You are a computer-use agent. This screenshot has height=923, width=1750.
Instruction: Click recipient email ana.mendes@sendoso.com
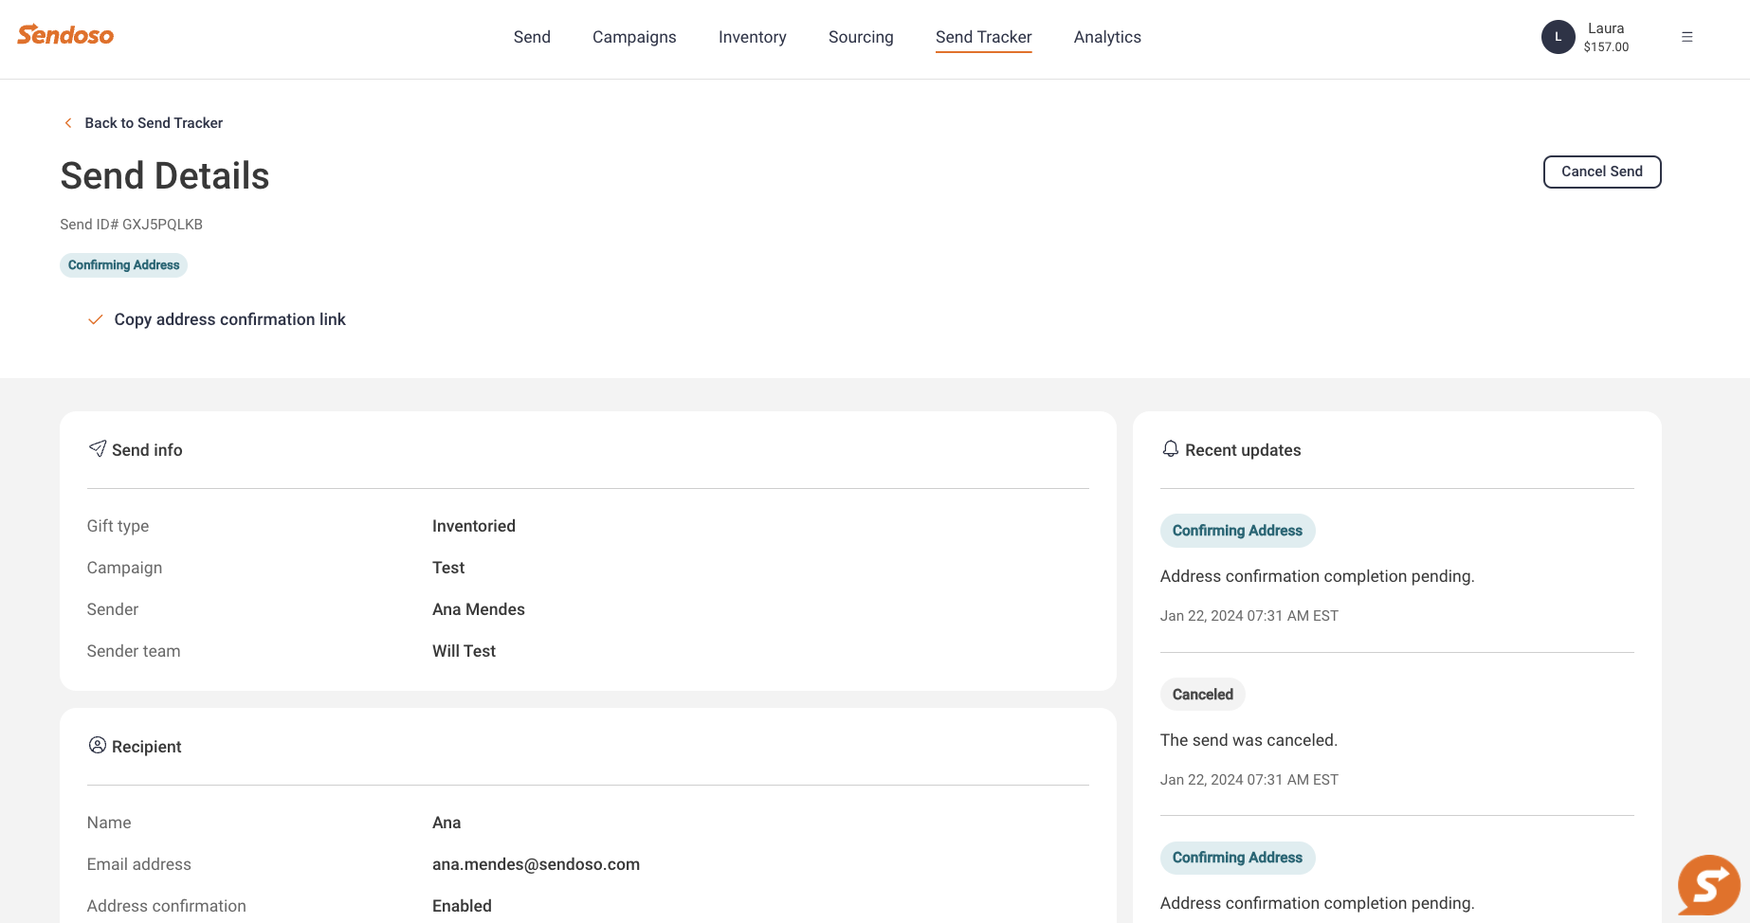click(x=536, y=864)
